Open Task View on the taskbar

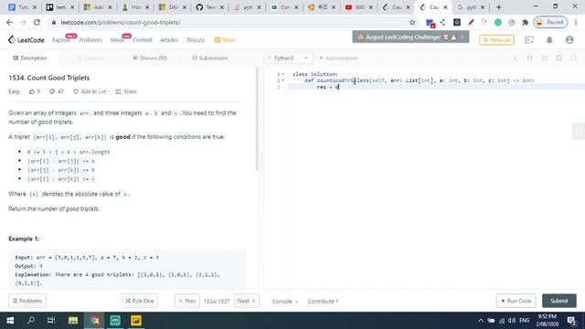point(51,321)
